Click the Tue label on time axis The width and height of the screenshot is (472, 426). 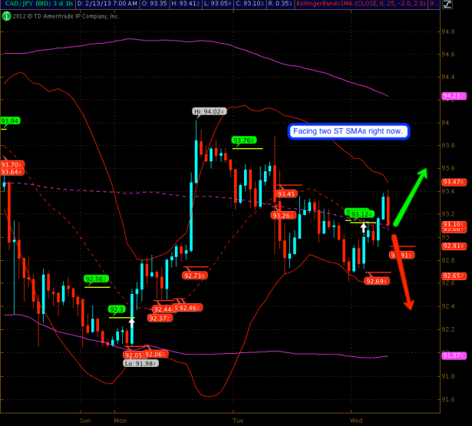237,421
